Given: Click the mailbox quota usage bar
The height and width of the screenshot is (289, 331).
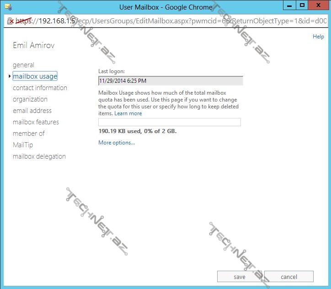Looking at the screenshot, I should click(x=170, y=122).
